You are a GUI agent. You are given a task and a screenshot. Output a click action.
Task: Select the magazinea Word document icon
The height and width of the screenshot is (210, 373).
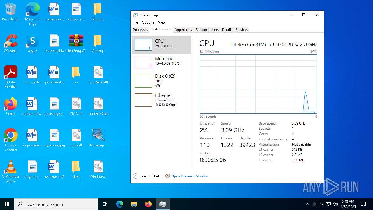pos(54,12)
